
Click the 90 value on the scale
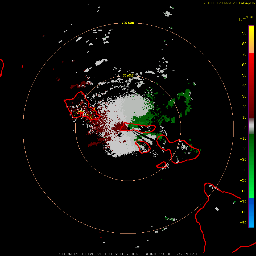click(244, 33)
